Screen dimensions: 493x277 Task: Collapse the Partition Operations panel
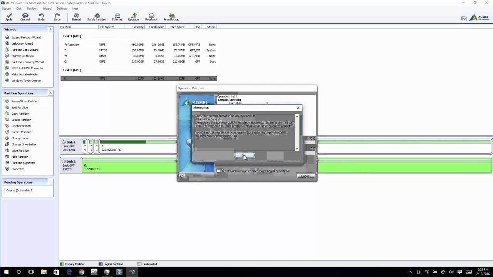[x=50, y=93]
